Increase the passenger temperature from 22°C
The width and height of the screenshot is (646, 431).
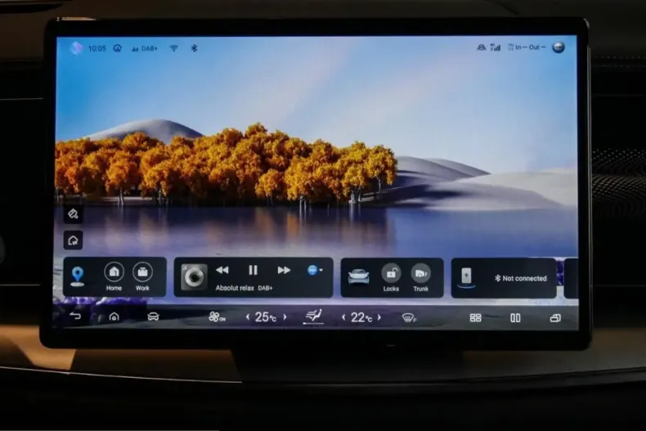coord(379,317)
